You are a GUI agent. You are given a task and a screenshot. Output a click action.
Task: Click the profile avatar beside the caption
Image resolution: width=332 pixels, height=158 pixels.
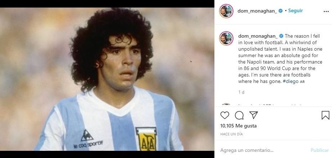226,38
